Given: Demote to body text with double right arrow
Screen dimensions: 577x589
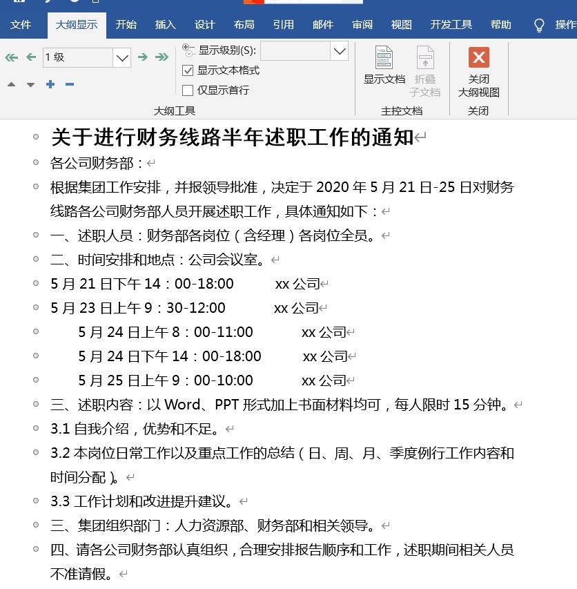Looking at the screenshot, I should click(x=162, y=57).
